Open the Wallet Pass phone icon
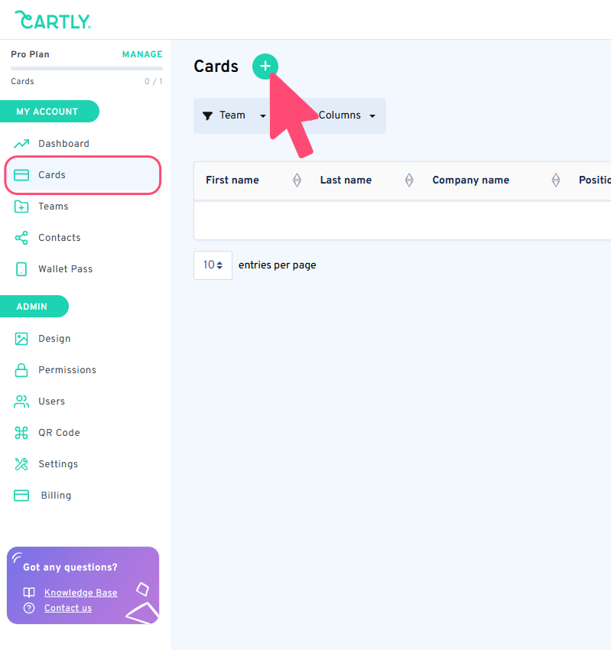 point(21,269)
